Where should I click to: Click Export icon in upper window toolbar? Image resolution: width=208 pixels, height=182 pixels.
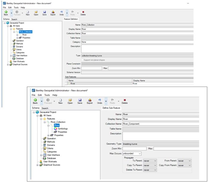pyautogui.click(x=53, y=12)
